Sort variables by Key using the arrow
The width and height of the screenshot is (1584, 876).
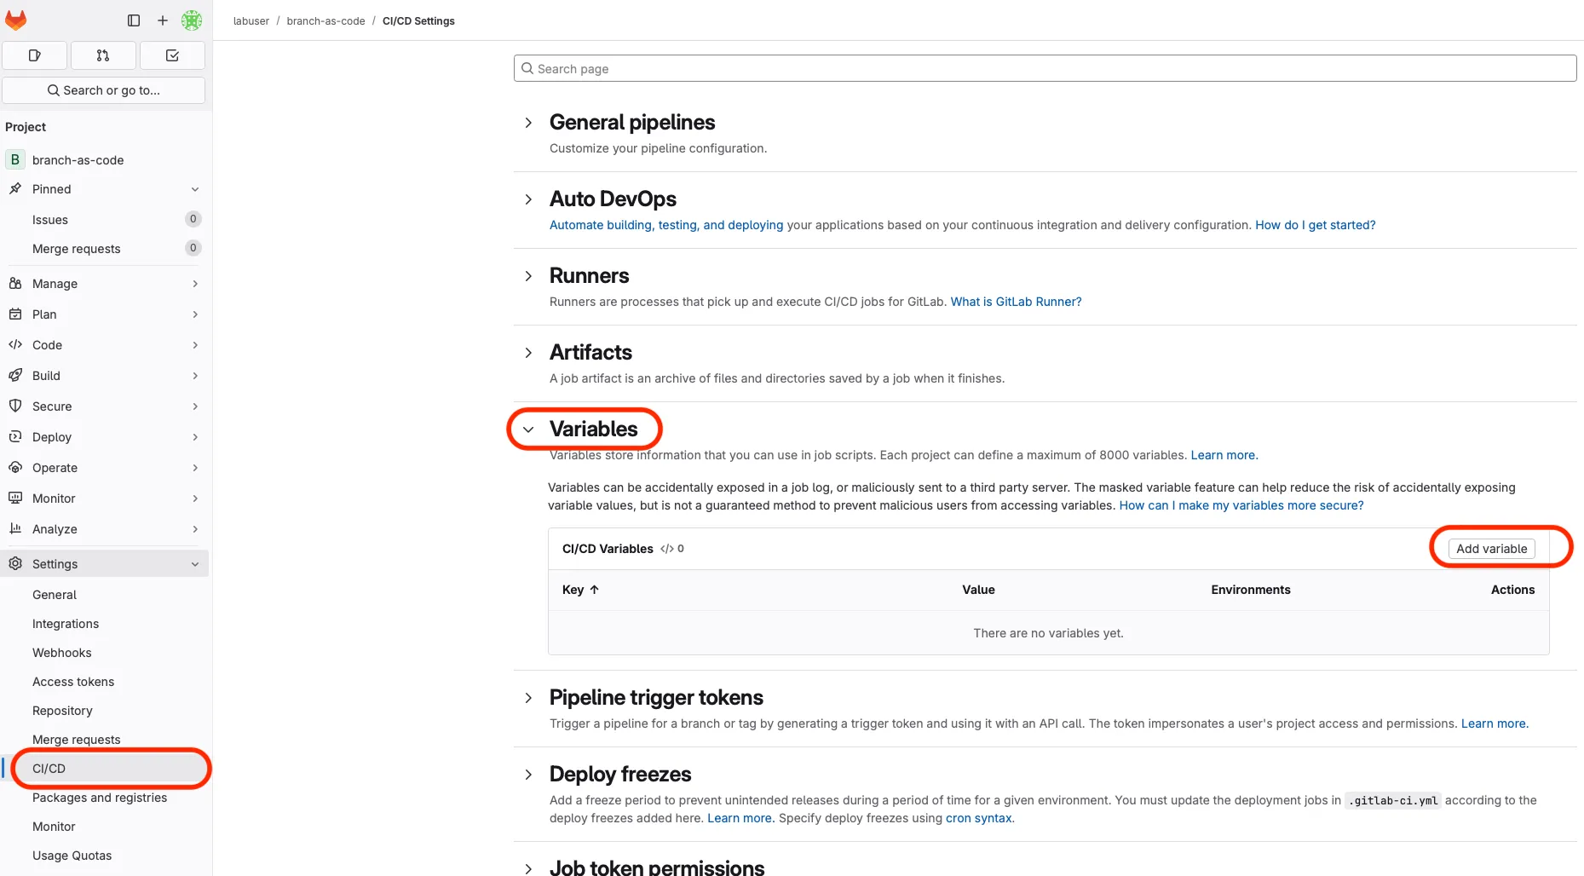coord(594,589)
